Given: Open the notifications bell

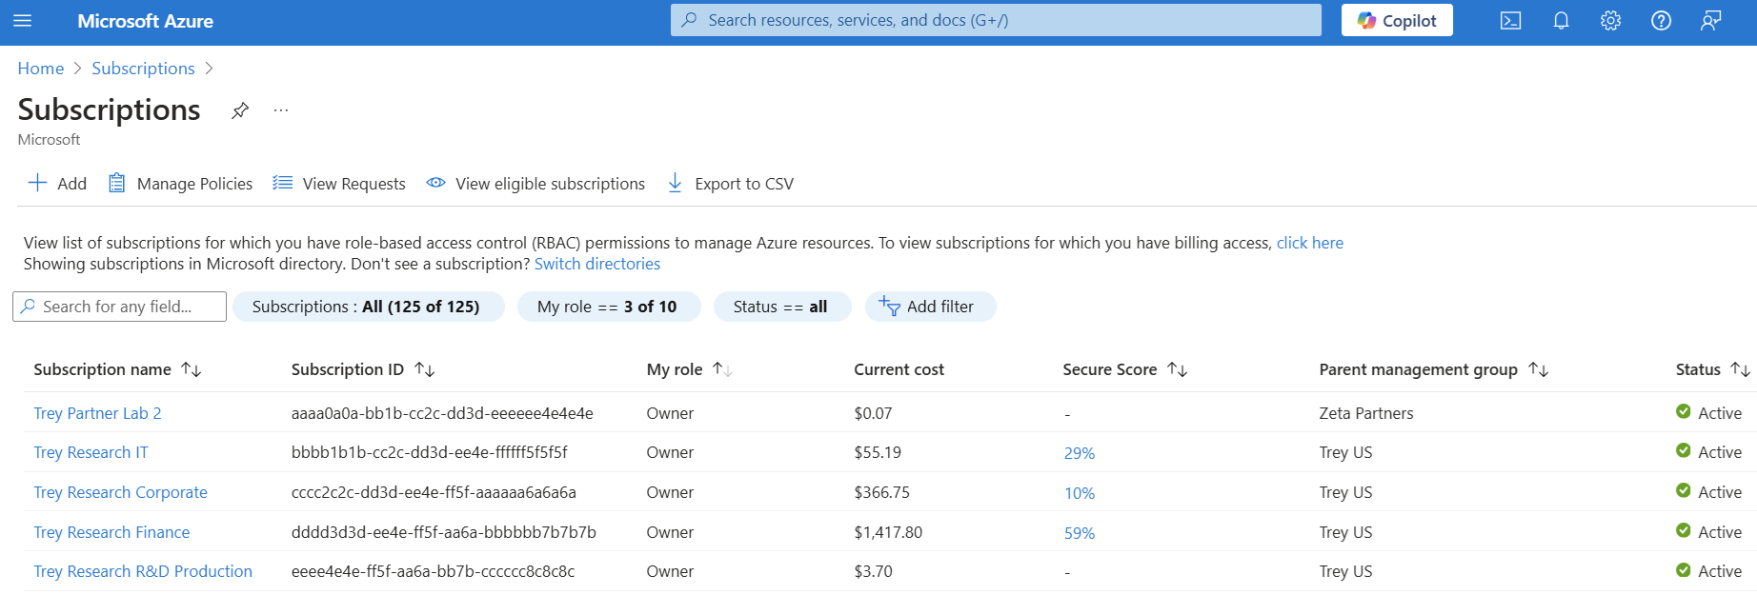Looking at the screenshot, I should (x=1561, y=21).
